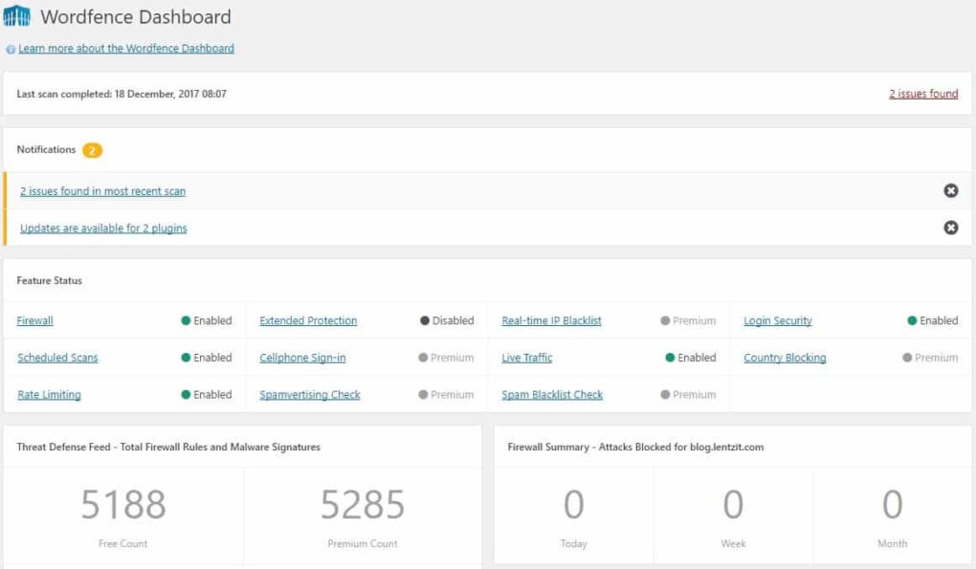The image size is (976, 569).
Task: Open Learn more about the Wordfence Dashboard
Action: coord(126,48)
